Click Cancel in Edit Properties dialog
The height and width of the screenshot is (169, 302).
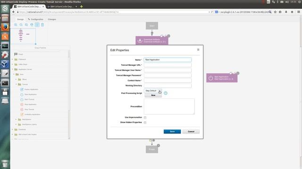(191, 131)
